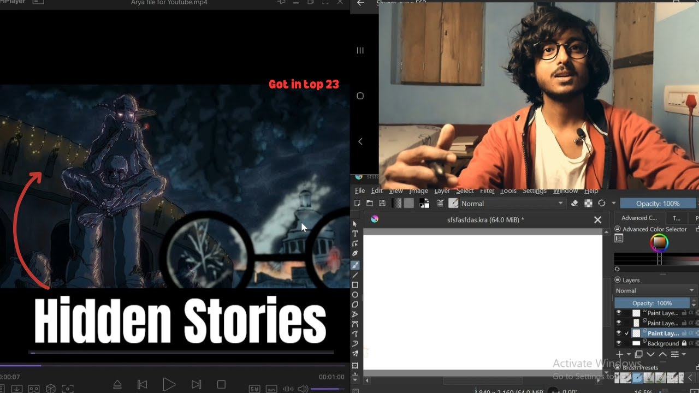Switch to the Advanced C... docker tab
699x393 pixels.
pyautogui.click(x=639, y=218)
